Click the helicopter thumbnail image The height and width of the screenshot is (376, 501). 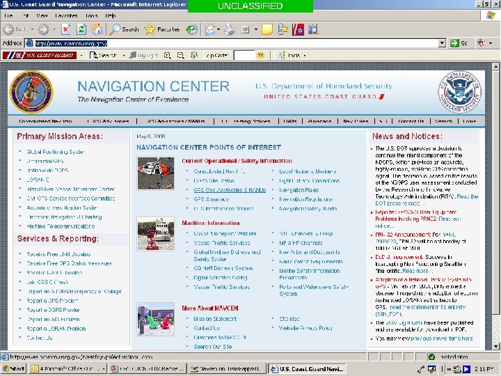pyautogui.click(x=156, y=173)
